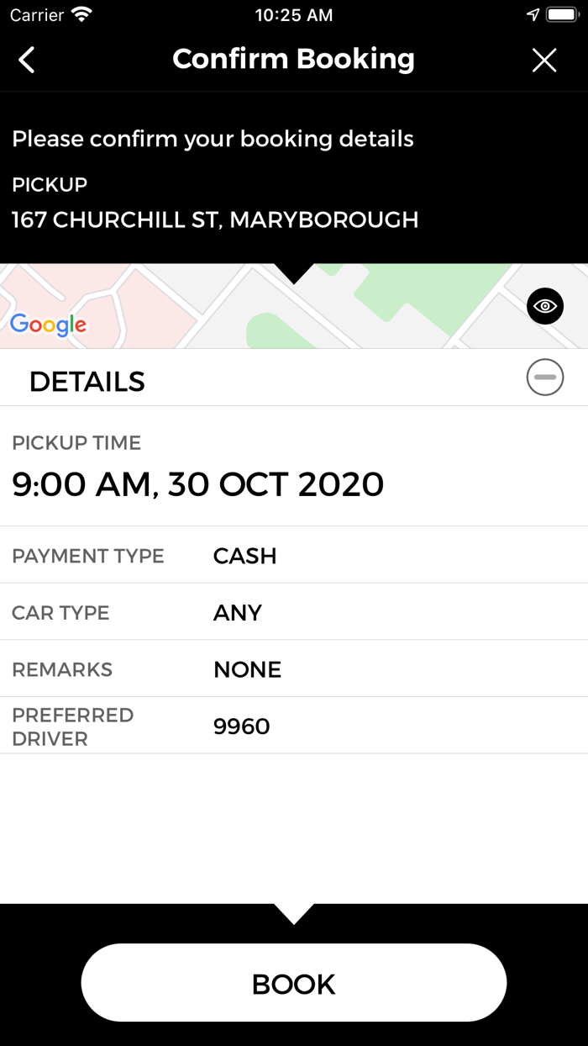The width and height of the screenshot is (588, 1046).
Task: Select the Payment Type row showing CASH
Action: click(294, 556)
